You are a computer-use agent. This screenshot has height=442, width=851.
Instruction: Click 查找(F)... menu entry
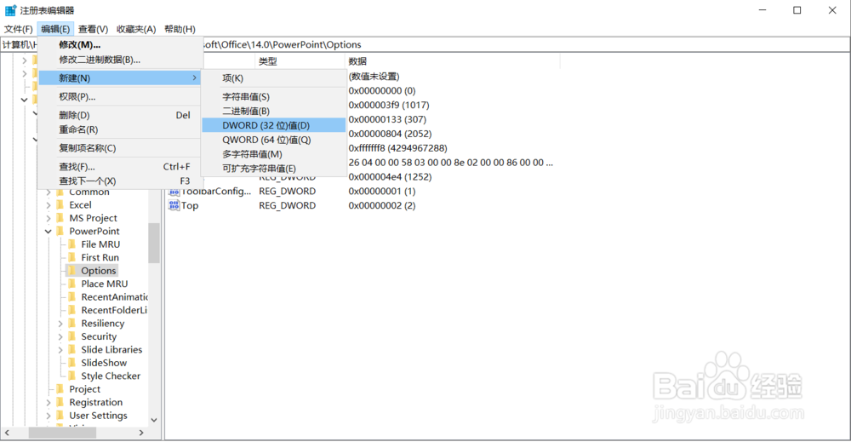point(119,167)
